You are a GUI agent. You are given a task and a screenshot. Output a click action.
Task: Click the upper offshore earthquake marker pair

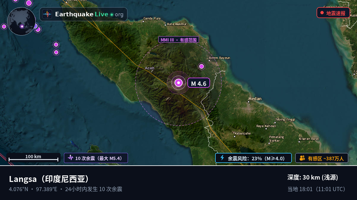[56, 44]
